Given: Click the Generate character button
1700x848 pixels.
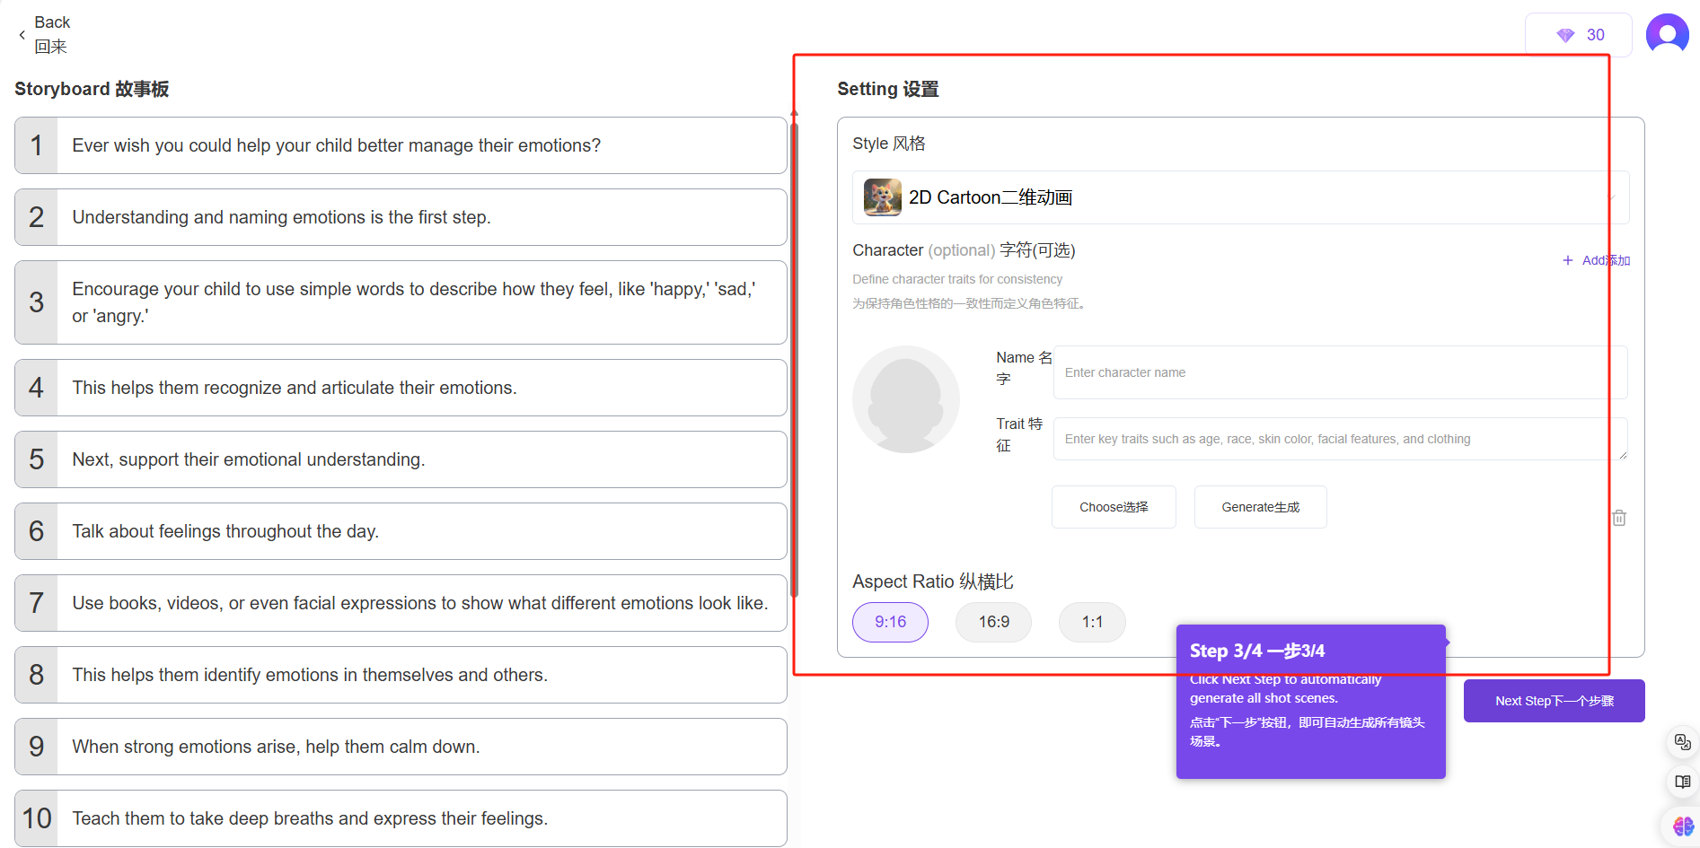Looking at the screenshot, I should 1261,507.
